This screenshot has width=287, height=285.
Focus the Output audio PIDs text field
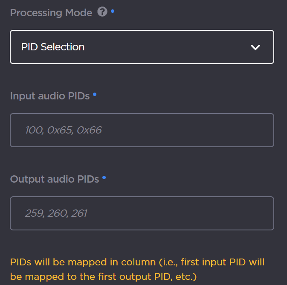point(142,213)
